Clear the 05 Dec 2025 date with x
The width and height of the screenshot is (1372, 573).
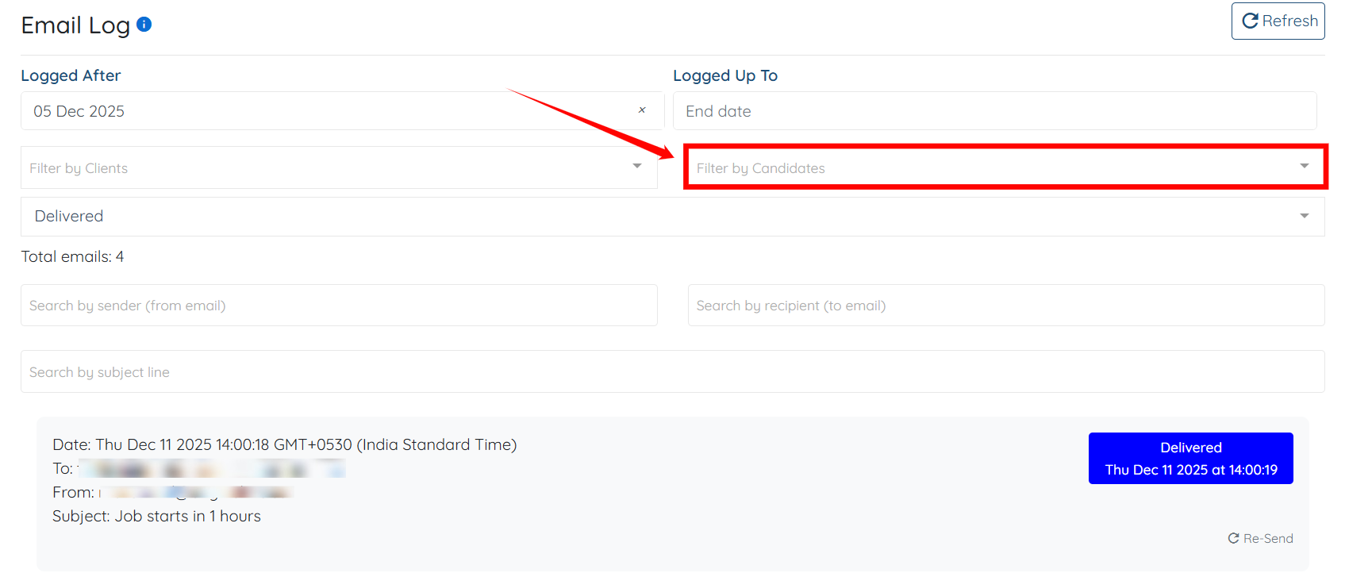pyautogui.click(x=642, y=110)
